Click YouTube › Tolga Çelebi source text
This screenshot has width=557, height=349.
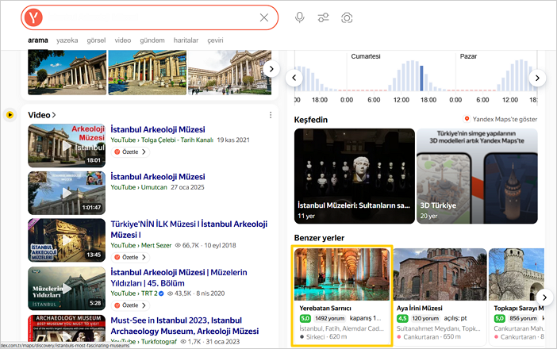point(162,140)
